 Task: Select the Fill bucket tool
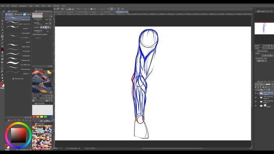tap(2, 59)
